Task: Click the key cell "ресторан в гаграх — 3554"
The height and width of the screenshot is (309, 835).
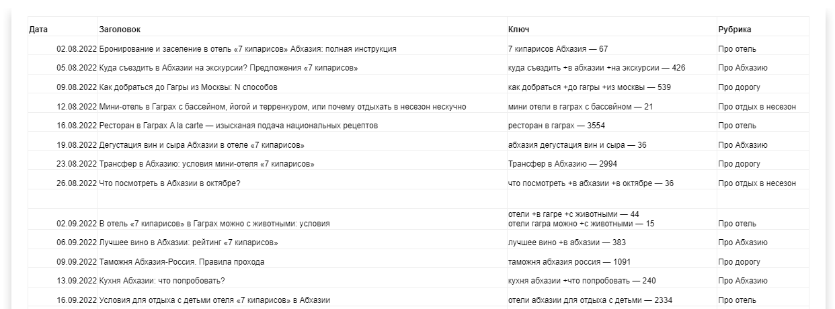Action: pyautogui.click(x=557, y=126)
